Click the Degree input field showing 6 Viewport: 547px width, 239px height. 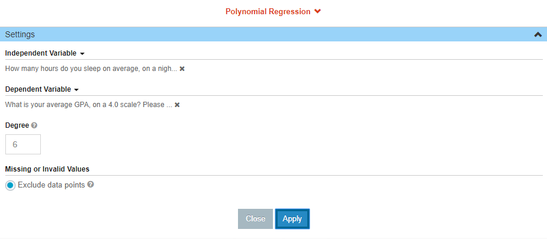click(x=23, y=144)
